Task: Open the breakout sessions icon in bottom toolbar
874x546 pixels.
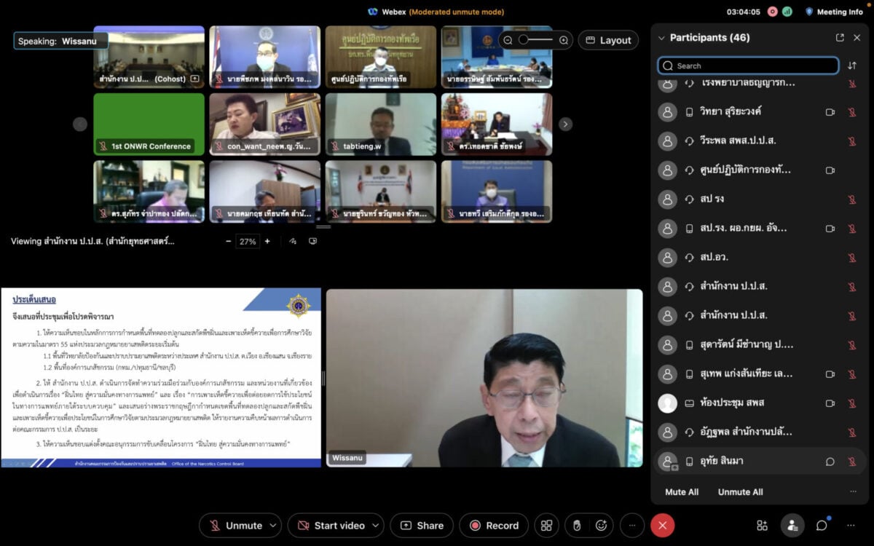Action: click(x=546, y=526)
